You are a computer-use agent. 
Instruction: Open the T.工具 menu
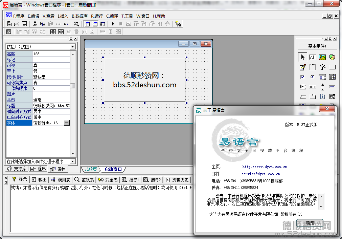[127, 16]
